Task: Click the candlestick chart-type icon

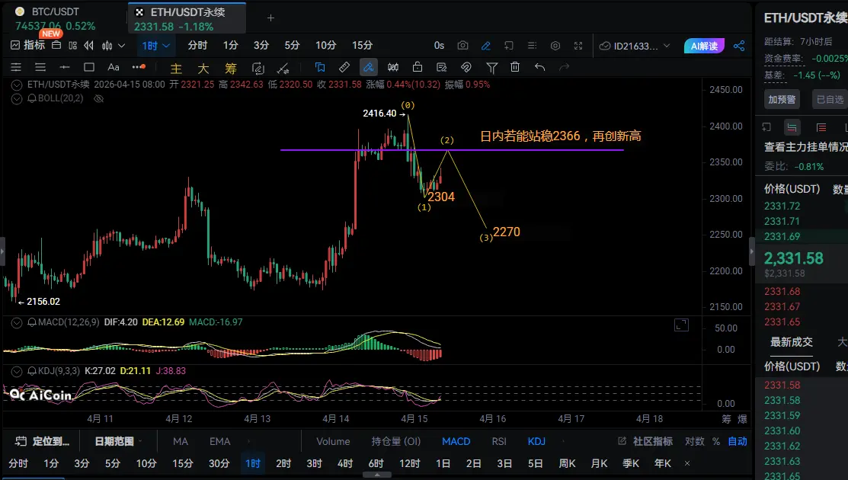Action: pos(107,46)
